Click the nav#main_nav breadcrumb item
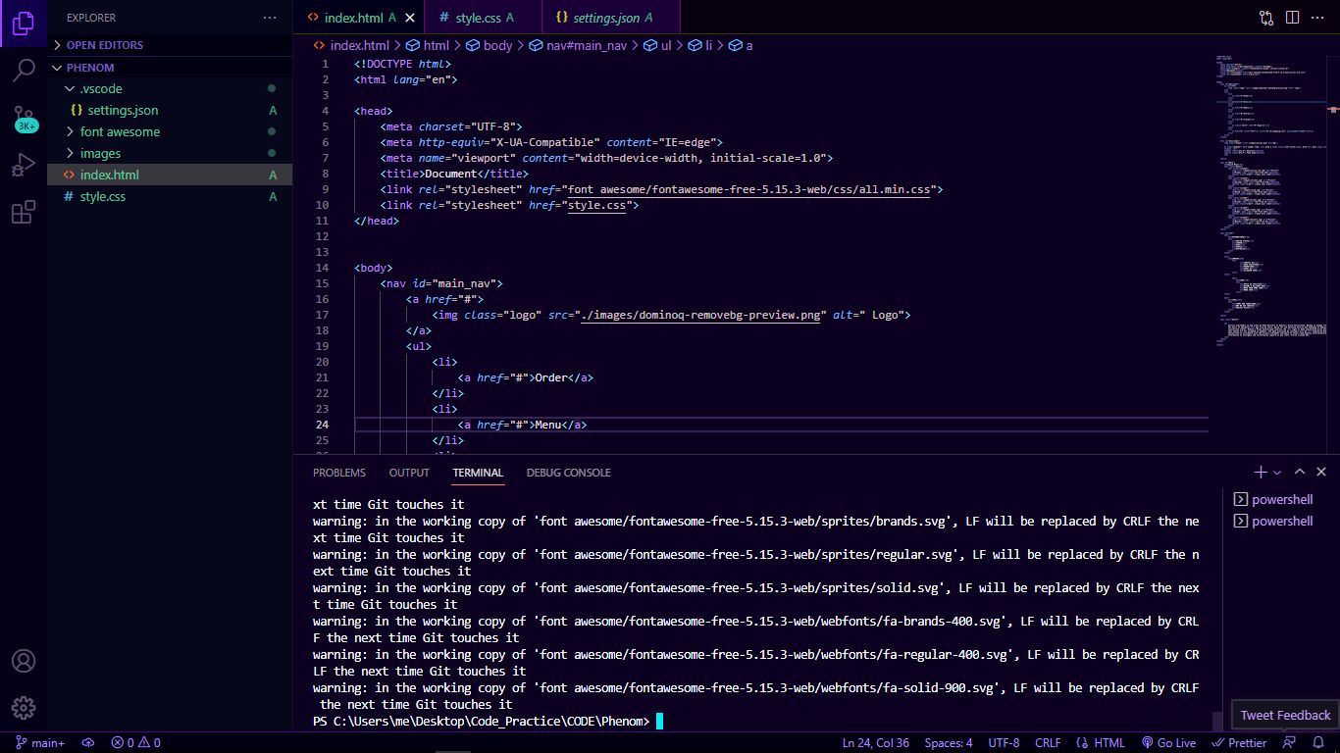The width and height of the screenshot is (1340, 753). click(578, 45)
